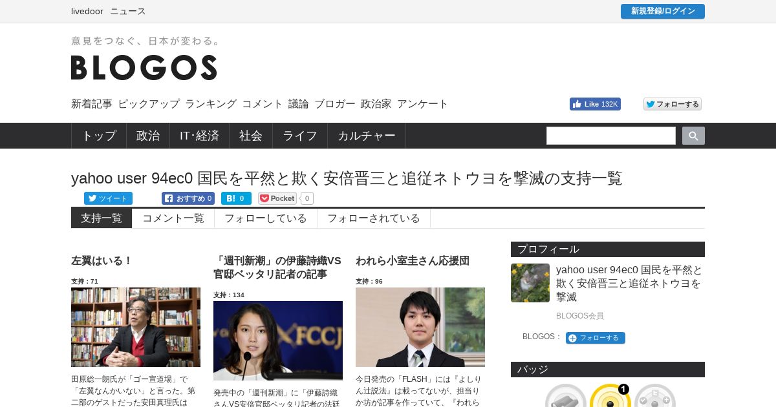
Task: Open the 左翼はいる！ article title
Action: (102, 260)
